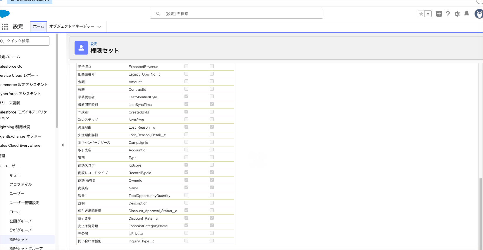Image resolution: width=483 pixels, height=250 pixels.
Task: Open the キュー sidebar item
Action: 15,175
